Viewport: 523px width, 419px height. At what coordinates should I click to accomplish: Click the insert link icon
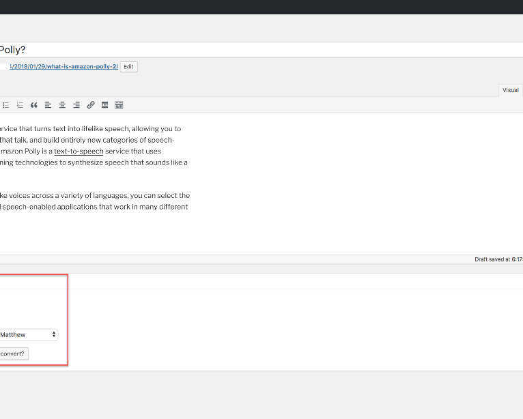click(x=91, y=105)
